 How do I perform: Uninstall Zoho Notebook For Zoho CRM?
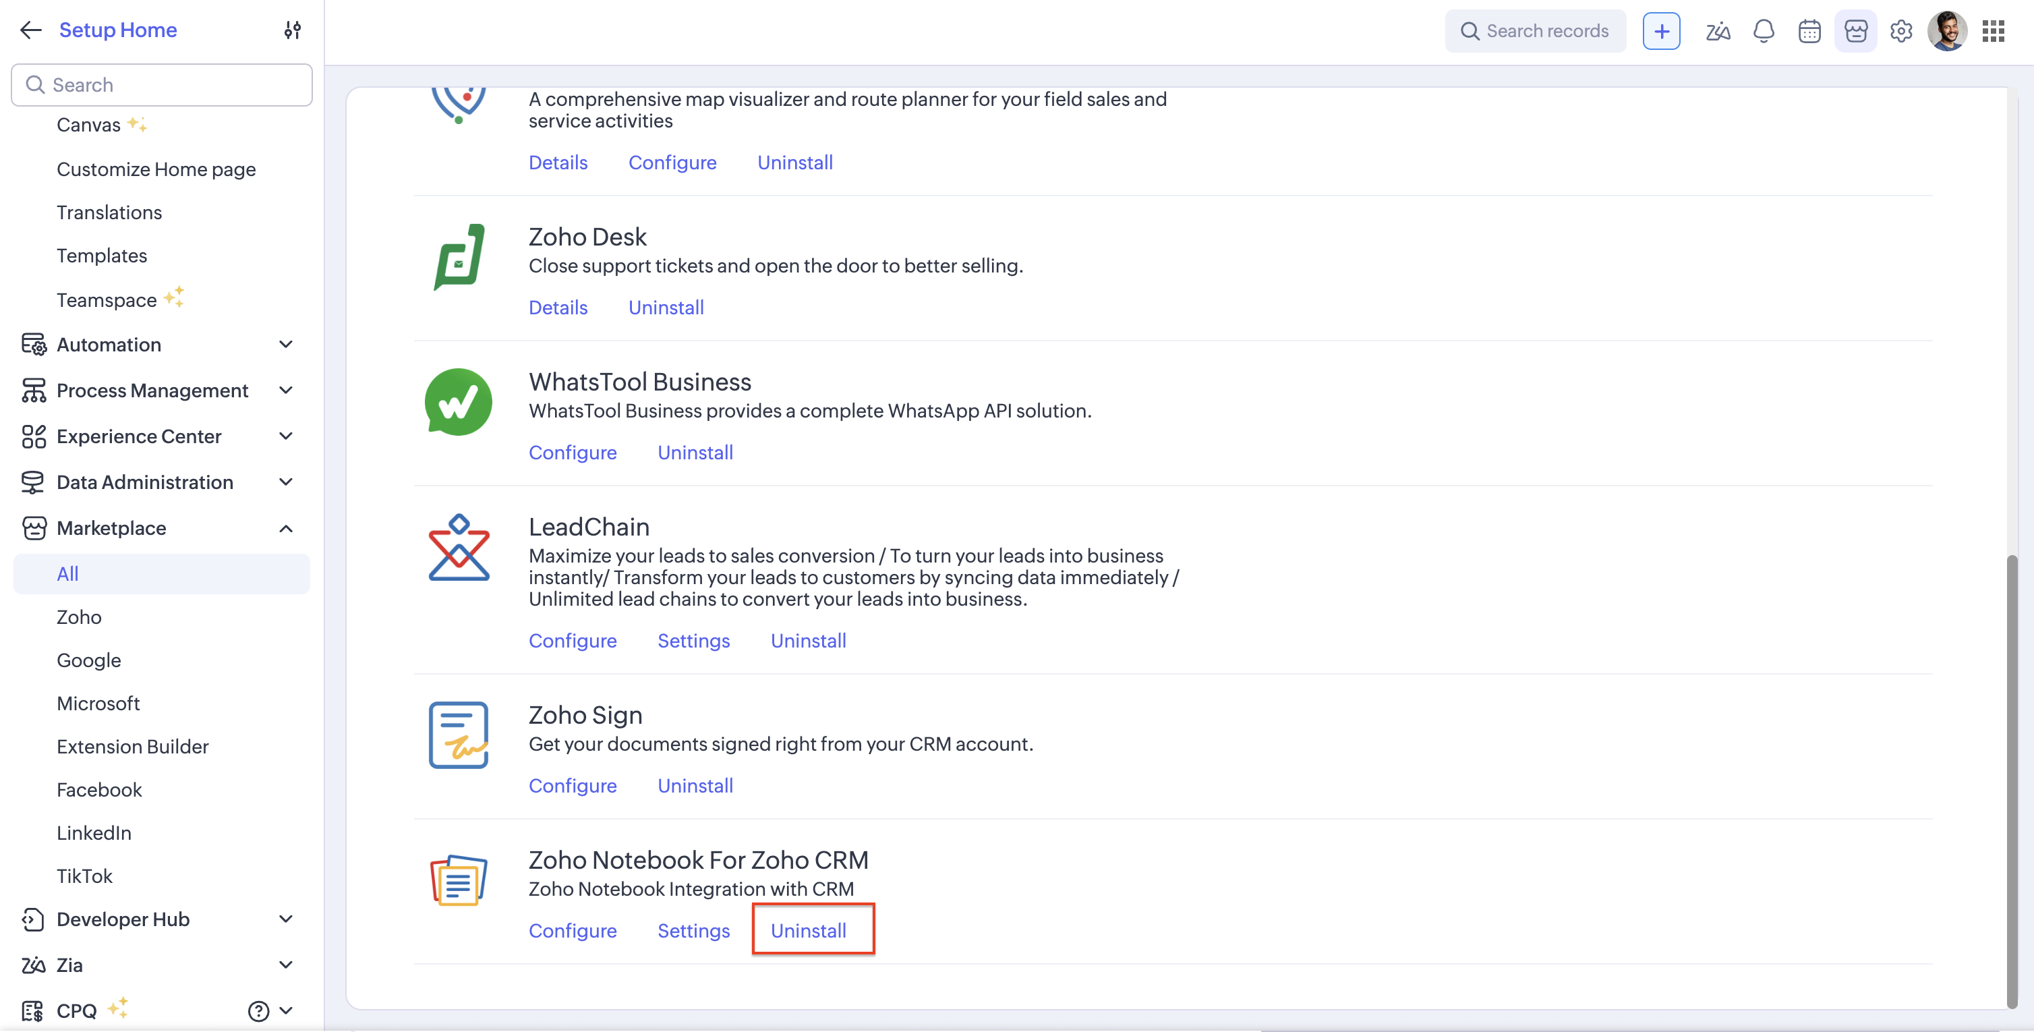click(808, 930)
